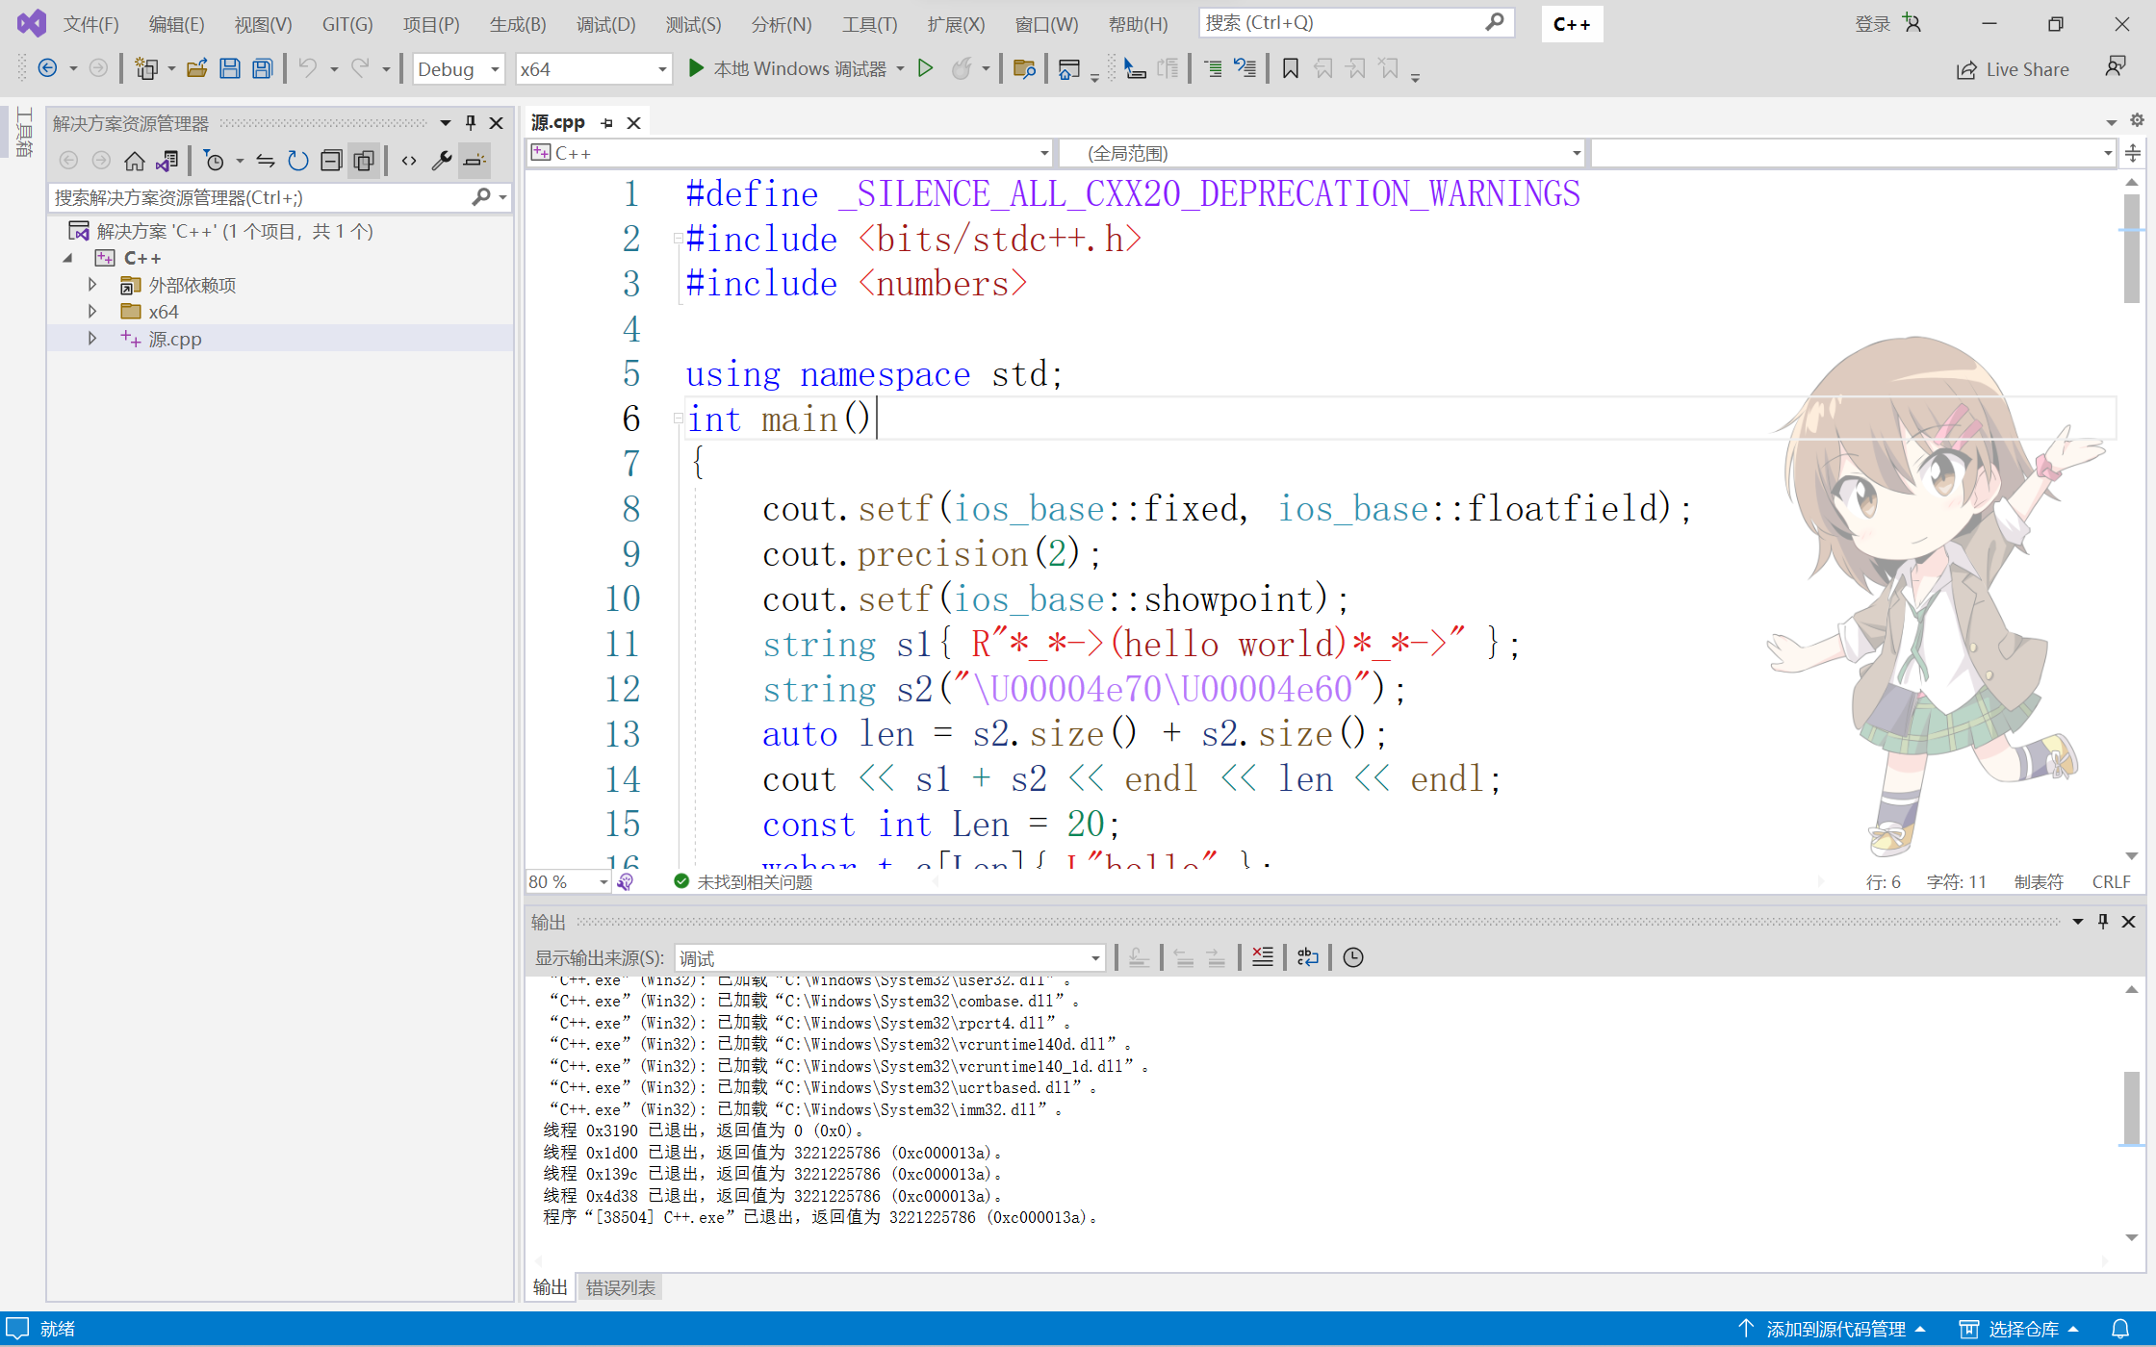This screenshot has height=1347, width=2156.
Task: Click the Output horizontal scrollbar track
Action: coord(1321,1260)
